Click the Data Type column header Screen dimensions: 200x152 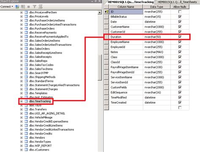(157, 7)
